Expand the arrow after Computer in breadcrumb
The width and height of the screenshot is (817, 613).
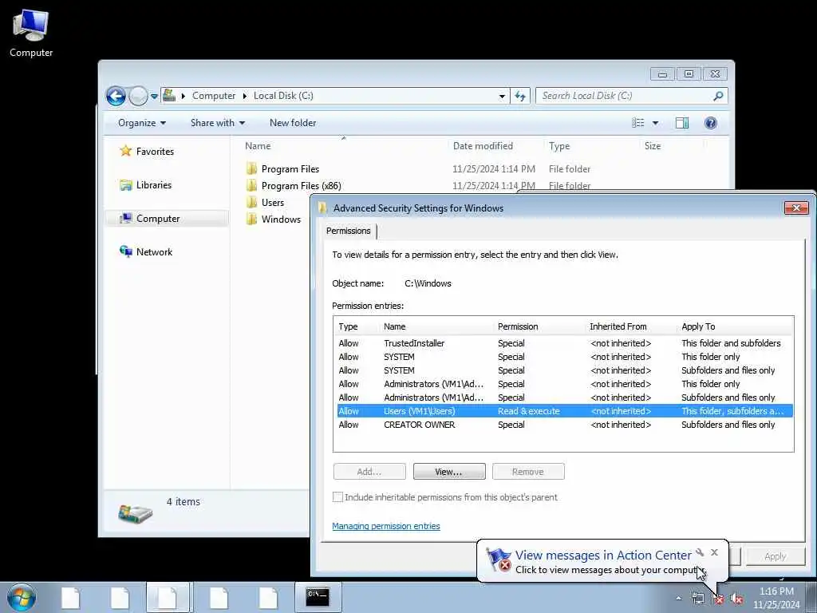pyautogui.click(x=245, y=96)
